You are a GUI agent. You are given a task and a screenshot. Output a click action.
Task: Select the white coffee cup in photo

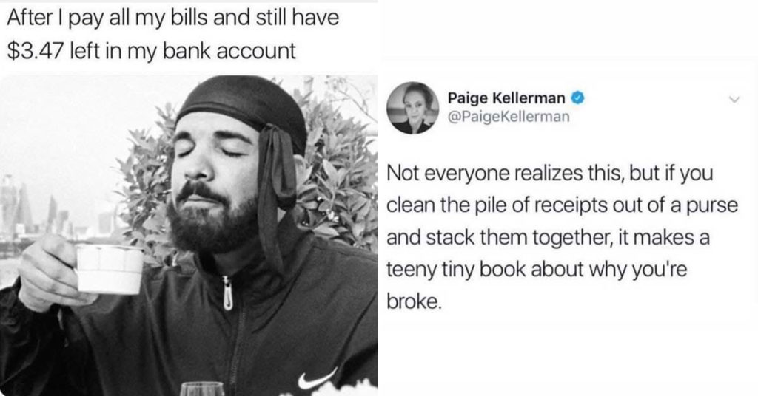(110, 269)
